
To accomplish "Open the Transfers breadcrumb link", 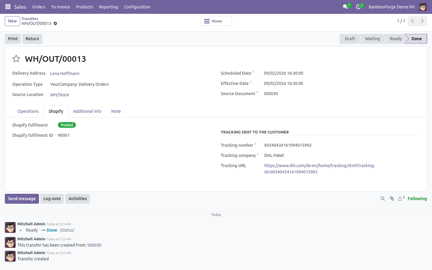I will 30,19.
